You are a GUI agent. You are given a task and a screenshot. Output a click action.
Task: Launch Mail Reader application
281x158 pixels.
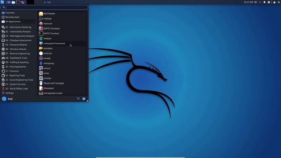tap(62, 14)
